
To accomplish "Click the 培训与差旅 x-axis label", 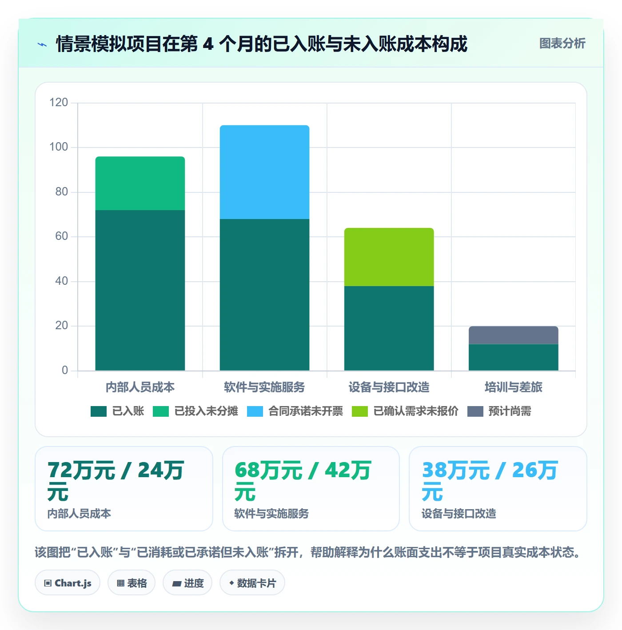I will coord(514,387).
